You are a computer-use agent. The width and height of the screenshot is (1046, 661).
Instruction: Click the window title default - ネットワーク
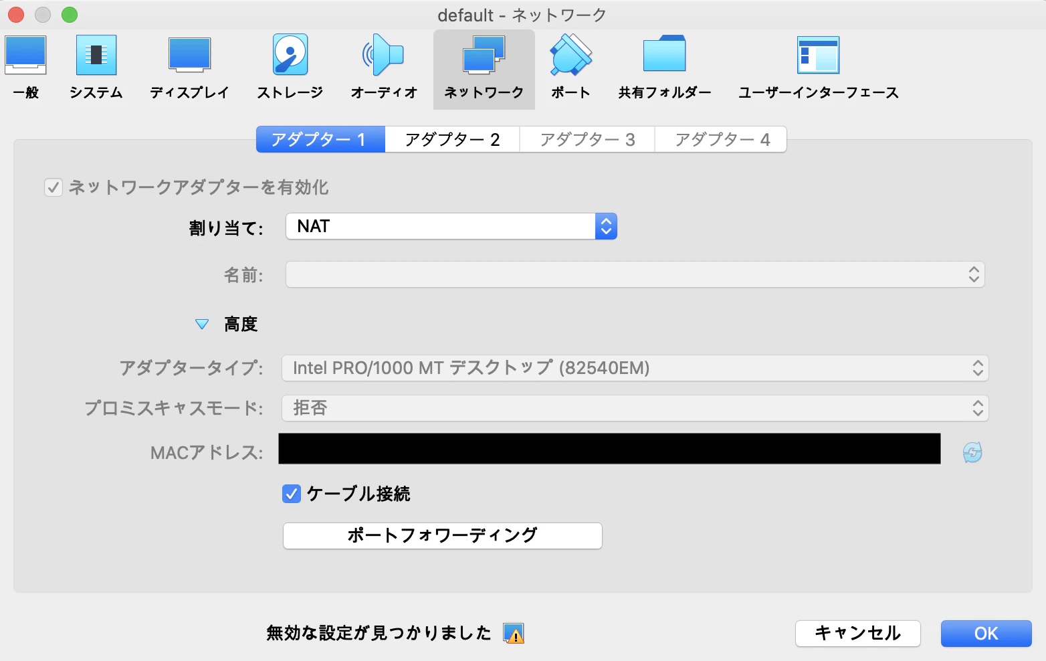522,15
